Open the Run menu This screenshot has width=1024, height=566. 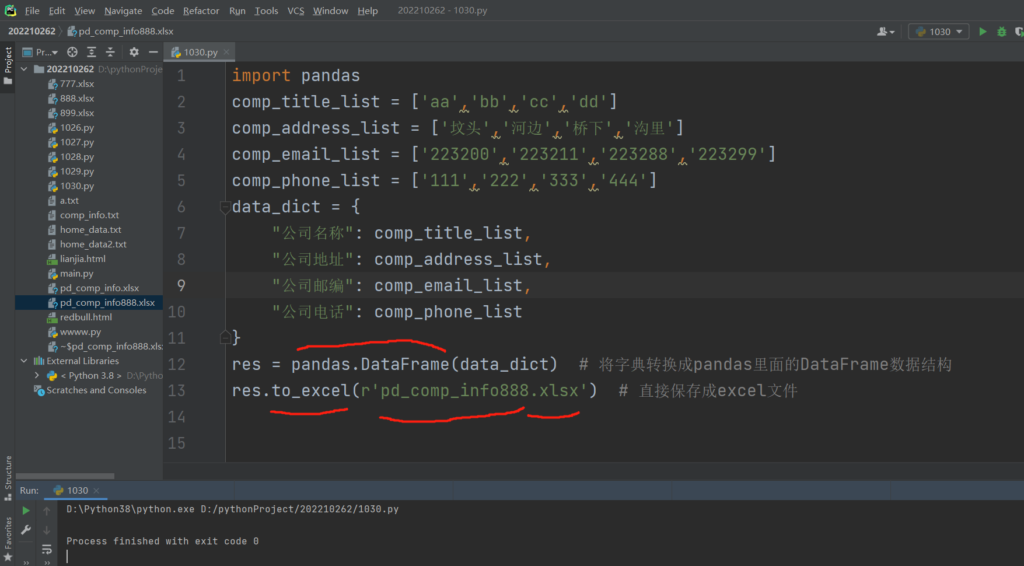(237, 11)
